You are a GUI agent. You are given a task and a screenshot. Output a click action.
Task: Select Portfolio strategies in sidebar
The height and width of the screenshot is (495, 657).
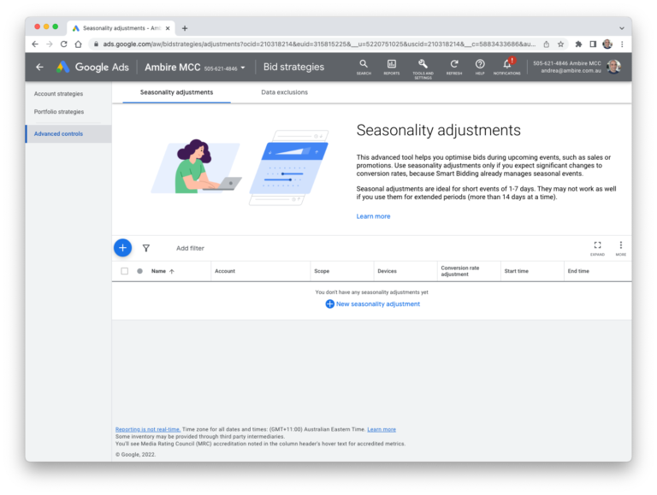tap(59, 112)
